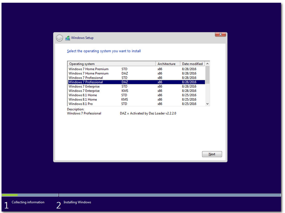Screen dimensions: 285x213
Task: Select Windows 7 Home Premium STD row
Action: [x=137, y=69]
